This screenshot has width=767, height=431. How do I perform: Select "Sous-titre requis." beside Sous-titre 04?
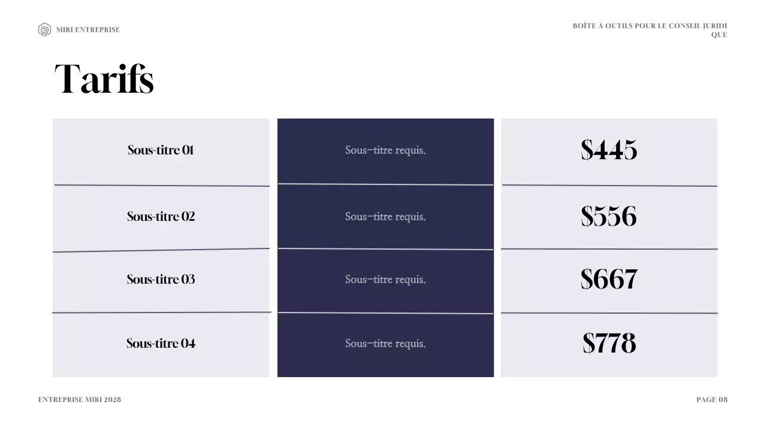[385, 344]
